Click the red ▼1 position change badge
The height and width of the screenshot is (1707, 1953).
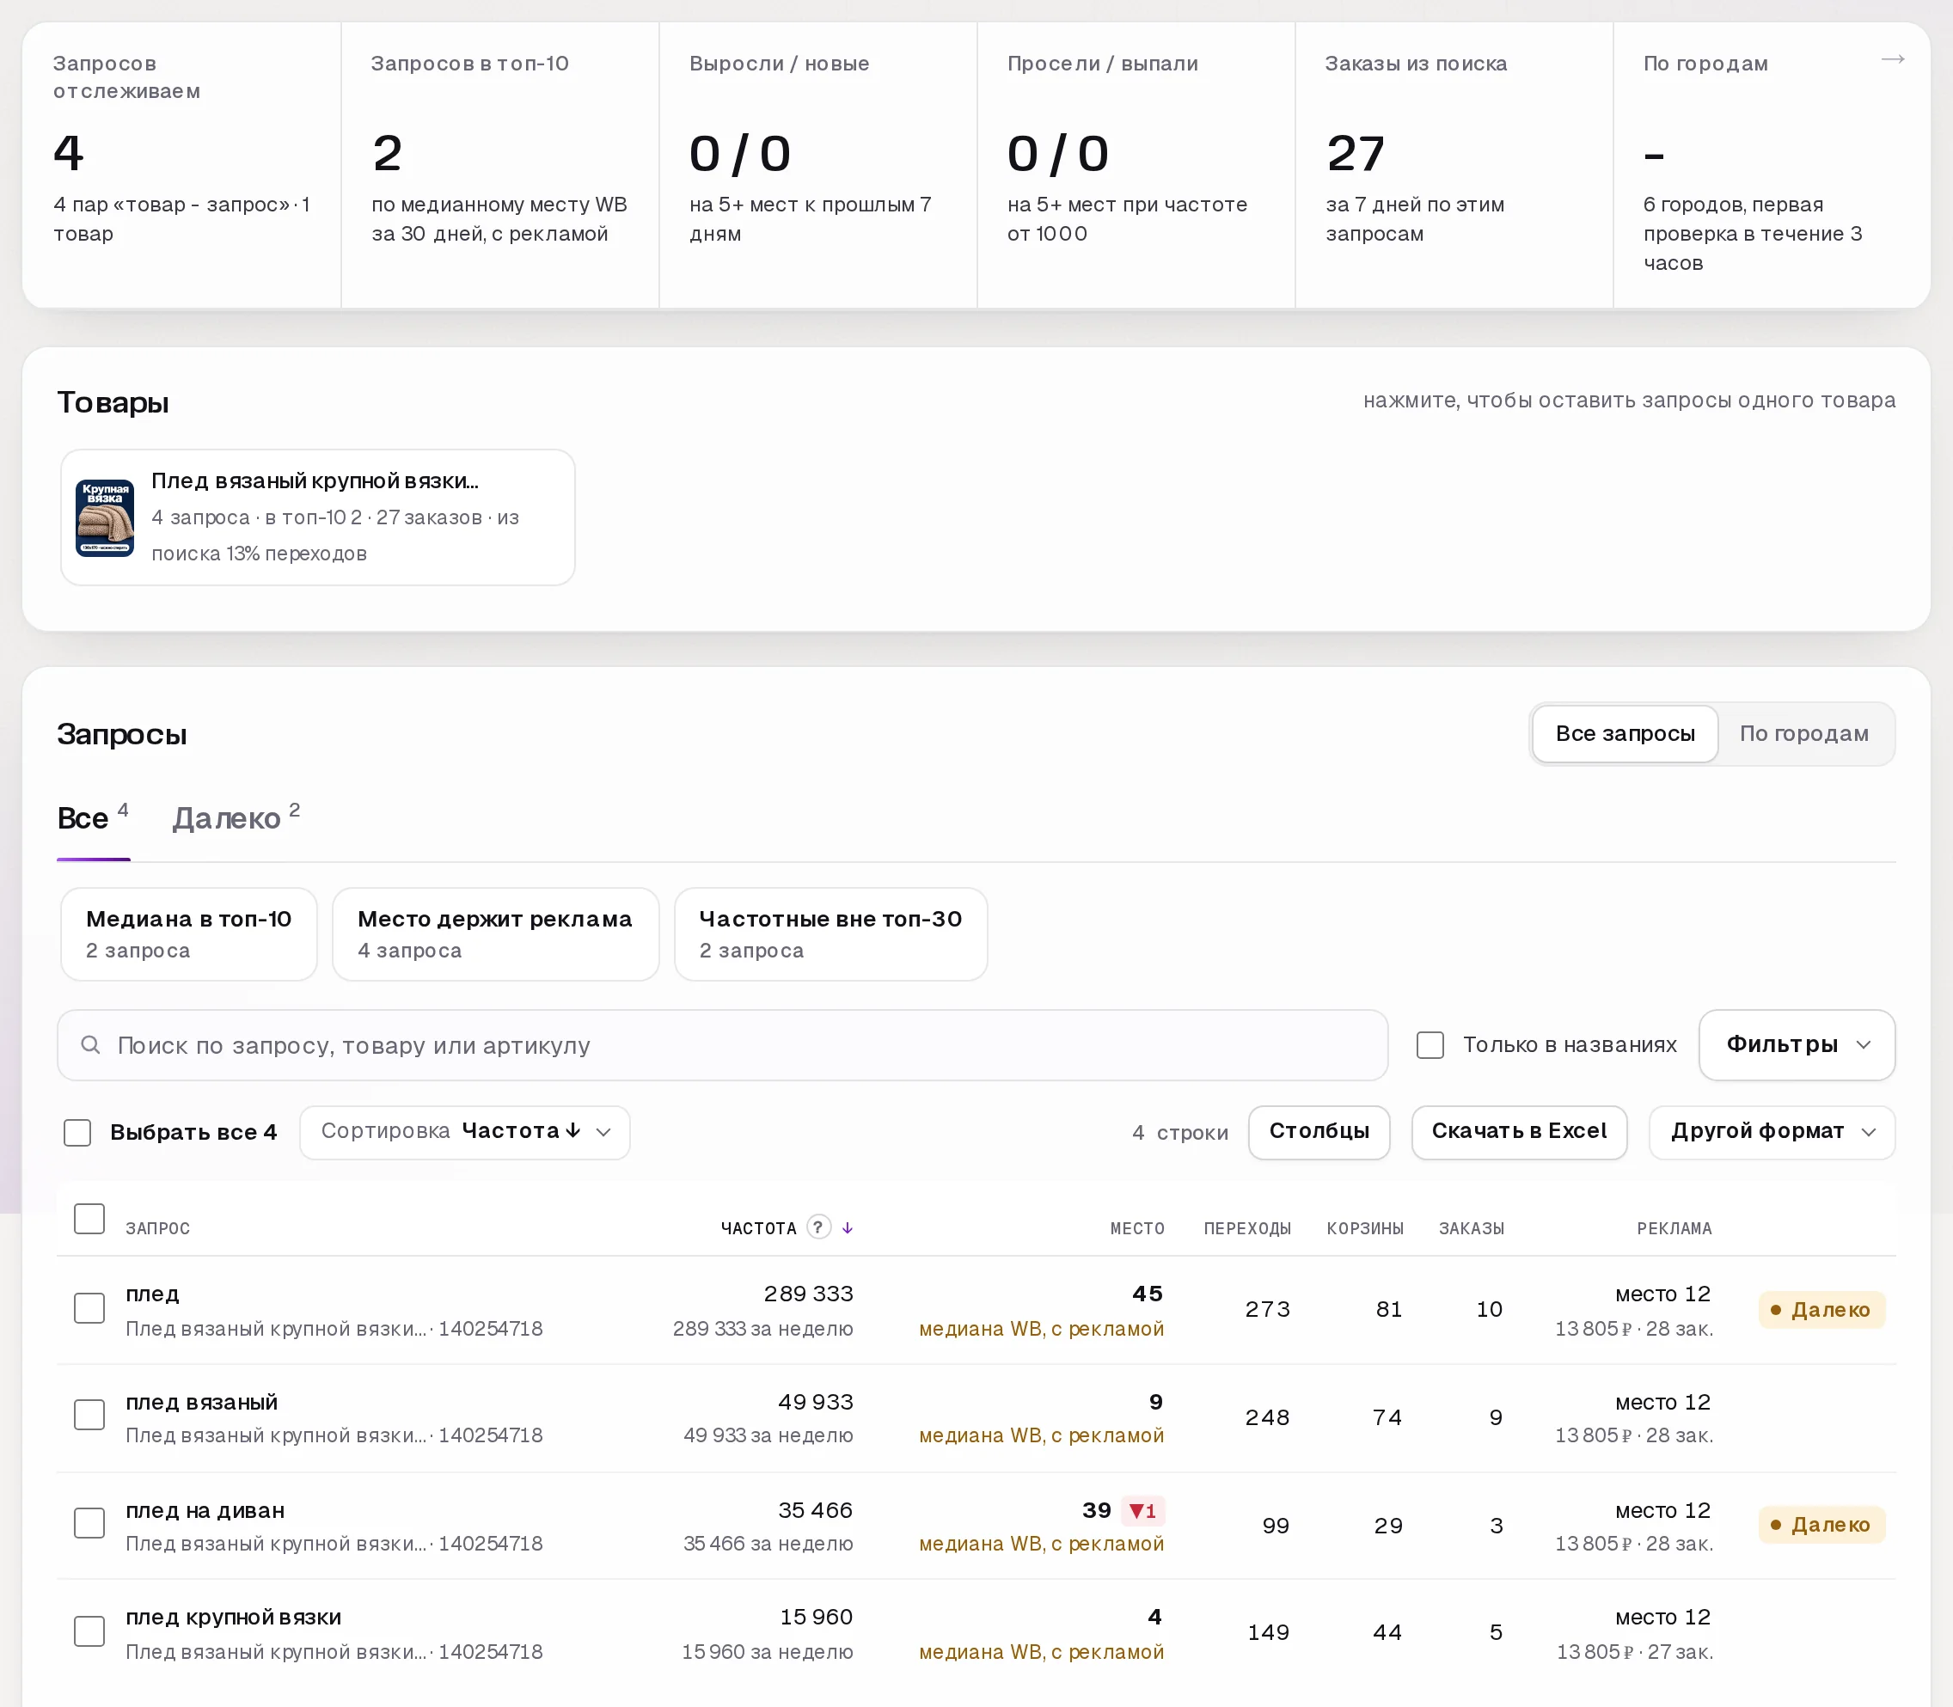pos(1142,1511)
